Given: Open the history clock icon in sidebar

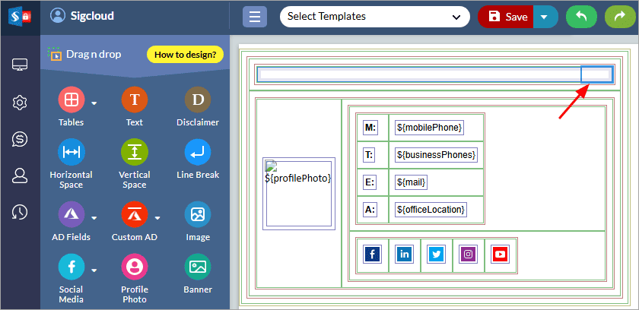Looking at the screenshot, I should click(20, 212).
